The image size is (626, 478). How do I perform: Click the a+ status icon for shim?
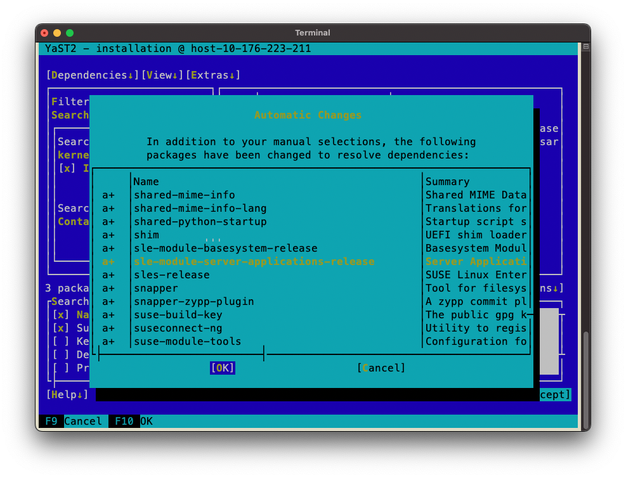click(108, 235)
